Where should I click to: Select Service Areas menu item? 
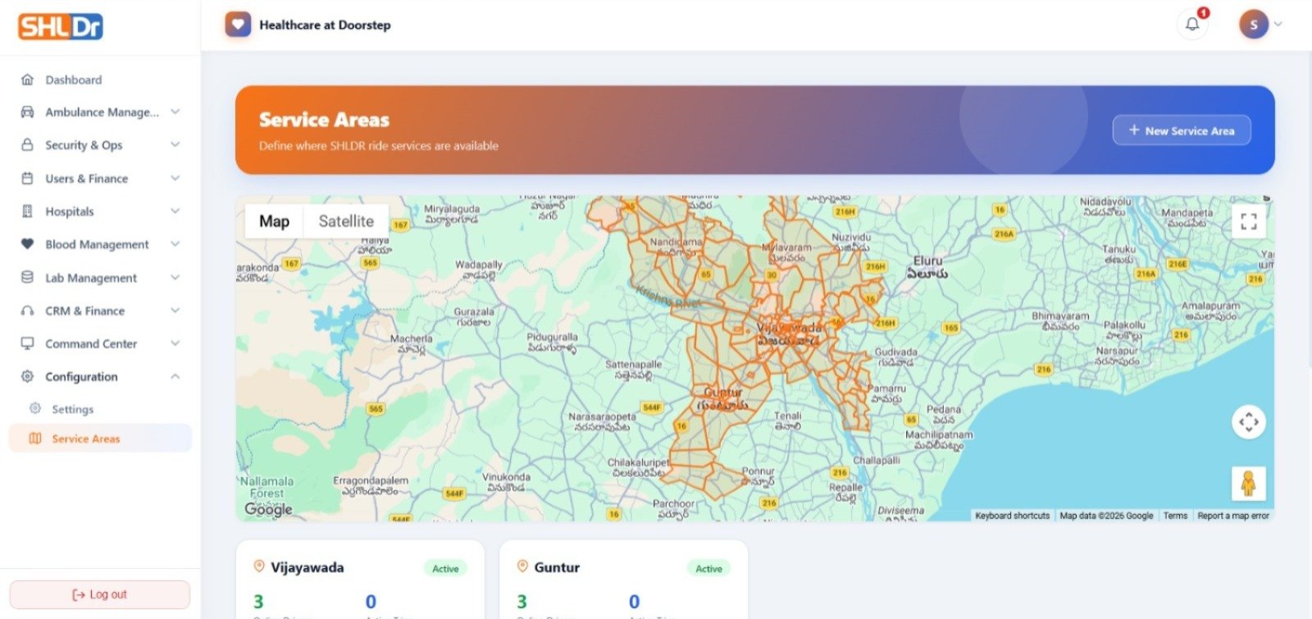tap(100, 439)
